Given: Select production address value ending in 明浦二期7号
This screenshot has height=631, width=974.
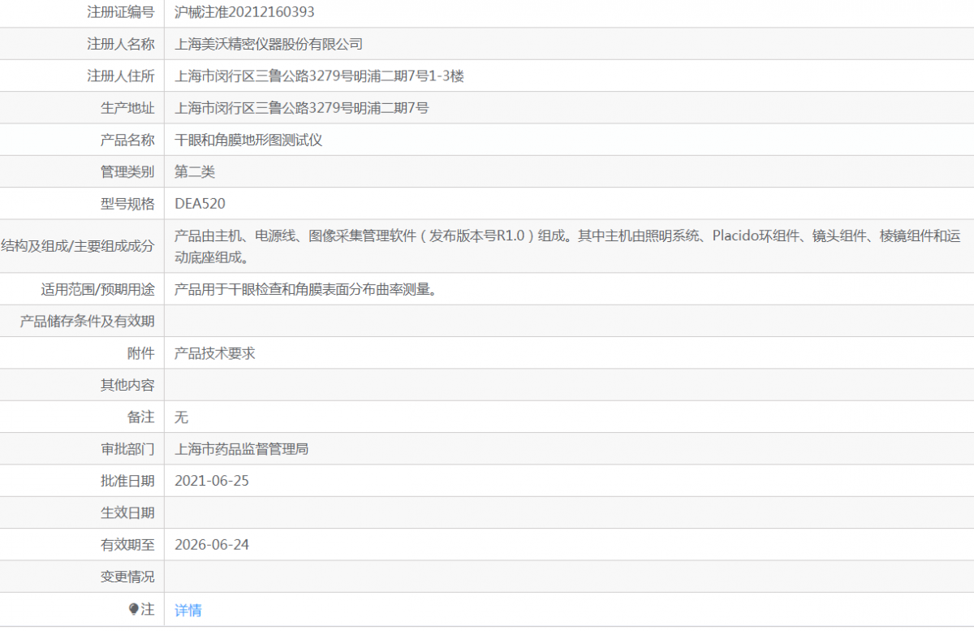Looking at the screenshot, I should coord(302,108).
